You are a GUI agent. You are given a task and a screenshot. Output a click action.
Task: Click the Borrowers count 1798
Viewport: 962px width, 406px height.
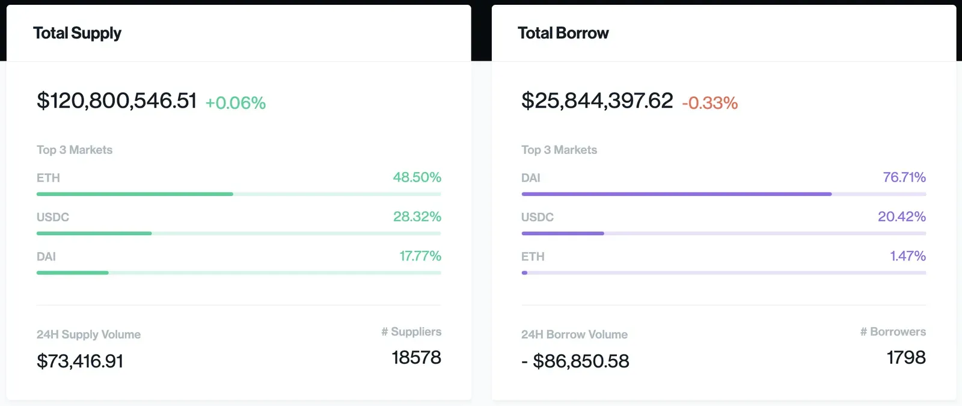click(906, 357)
